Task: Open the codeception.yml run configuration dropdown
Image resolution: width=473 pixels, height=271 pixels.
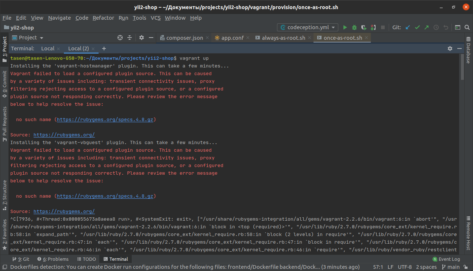Action: [308, 27]
